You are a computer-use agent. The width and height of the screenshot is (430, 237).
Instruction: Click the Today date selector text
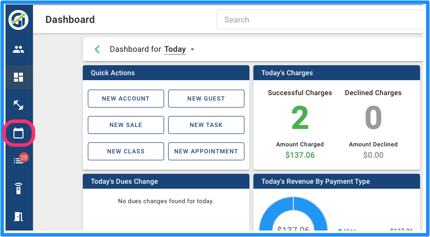coord(175,49)
